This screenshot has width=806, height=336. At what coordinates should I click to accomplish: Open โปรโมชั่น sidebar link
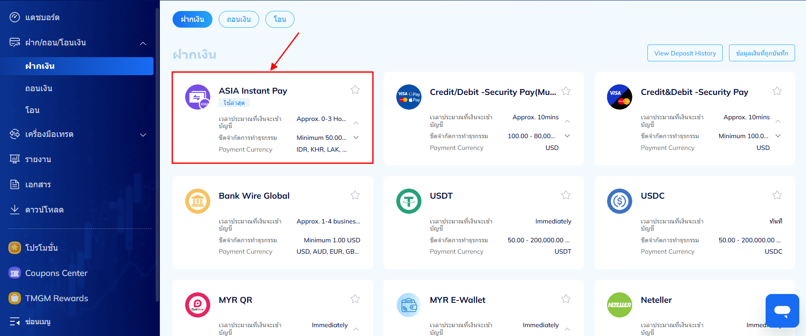point(42,248)
